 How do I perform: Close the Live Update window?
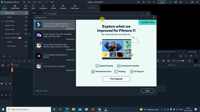click(x=148, y=14)
